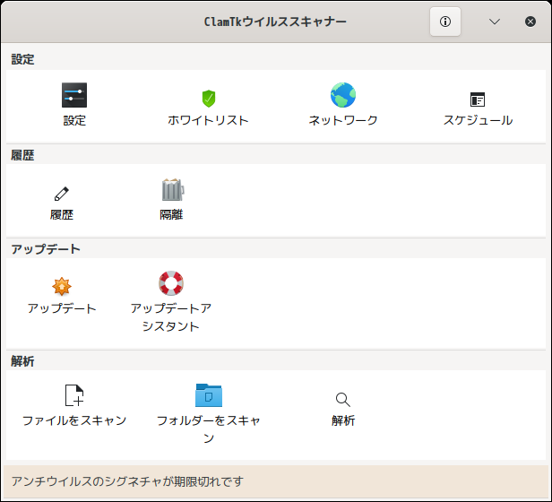
Task: Select the フォルダーをスキャン folder icon
Action: click(209, 395)
